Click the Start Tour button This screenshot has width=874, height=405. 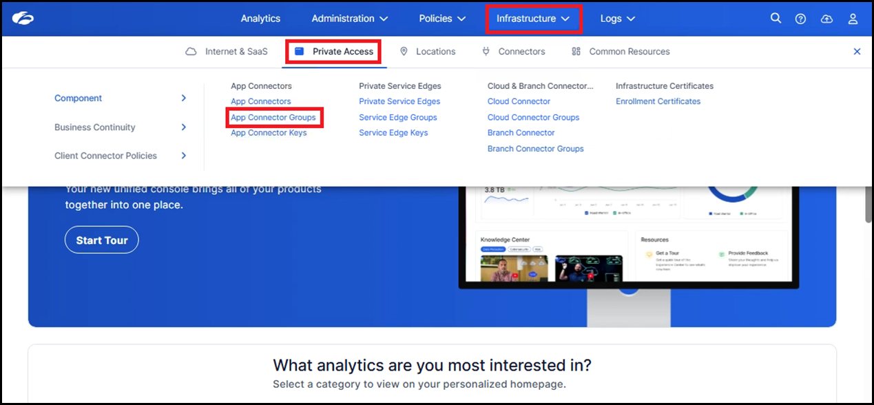(102, 240)
